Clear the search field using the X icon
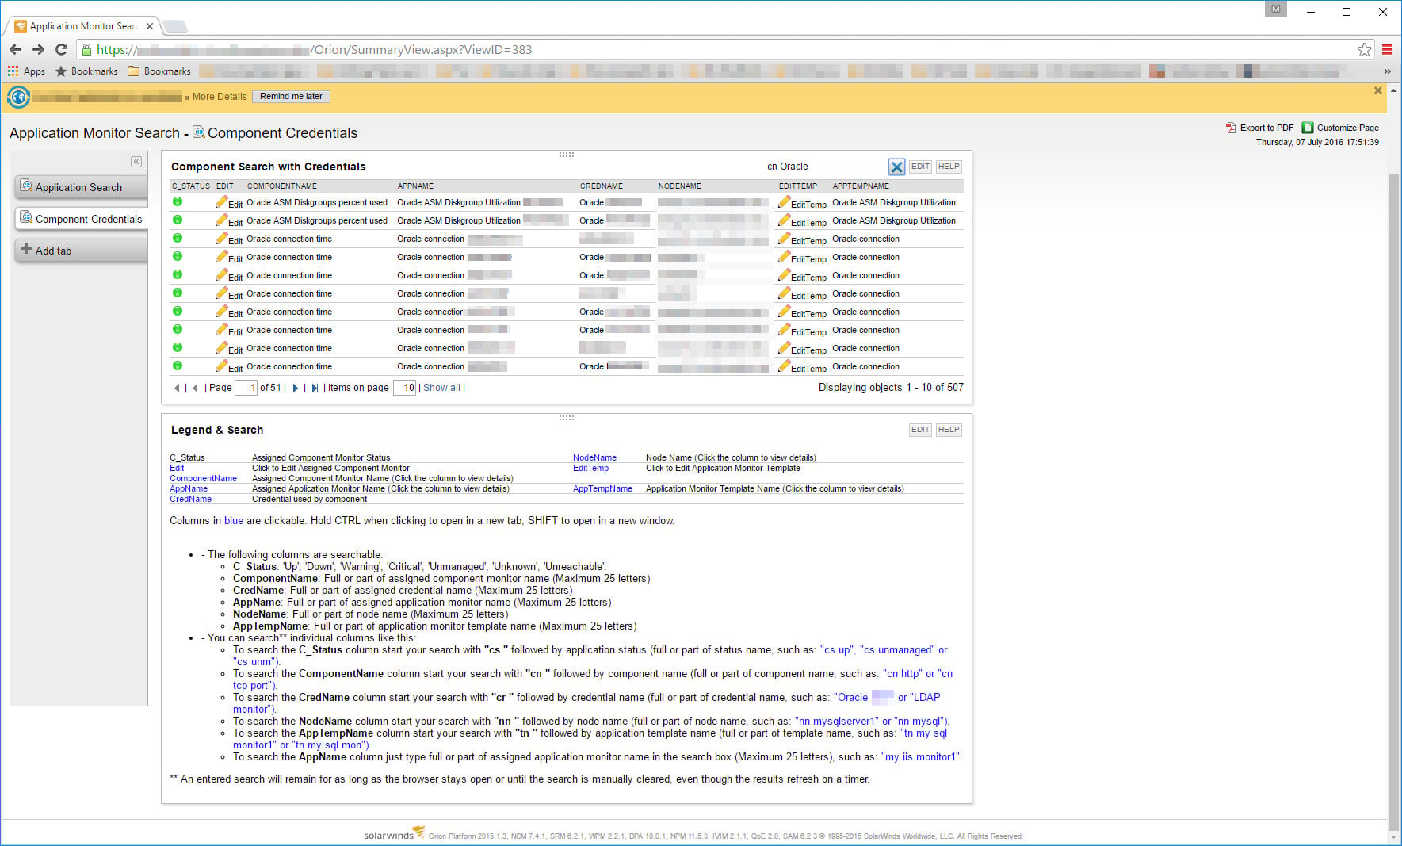The width and height of the screenshot is (1402, 846). 896,167
